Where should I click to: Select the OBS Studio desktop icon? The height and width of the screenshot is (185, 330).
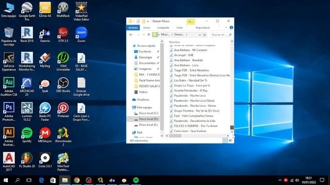[x=63, y=85]
